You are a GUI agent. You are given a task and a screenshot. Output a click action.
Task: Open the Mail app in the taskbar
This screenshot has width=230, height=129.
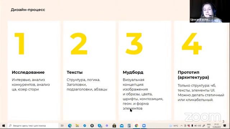122,126
